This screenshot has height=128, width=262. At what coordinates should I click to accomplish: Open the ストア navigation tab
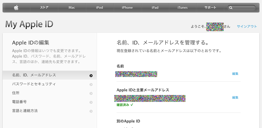(x=44, y=8)
